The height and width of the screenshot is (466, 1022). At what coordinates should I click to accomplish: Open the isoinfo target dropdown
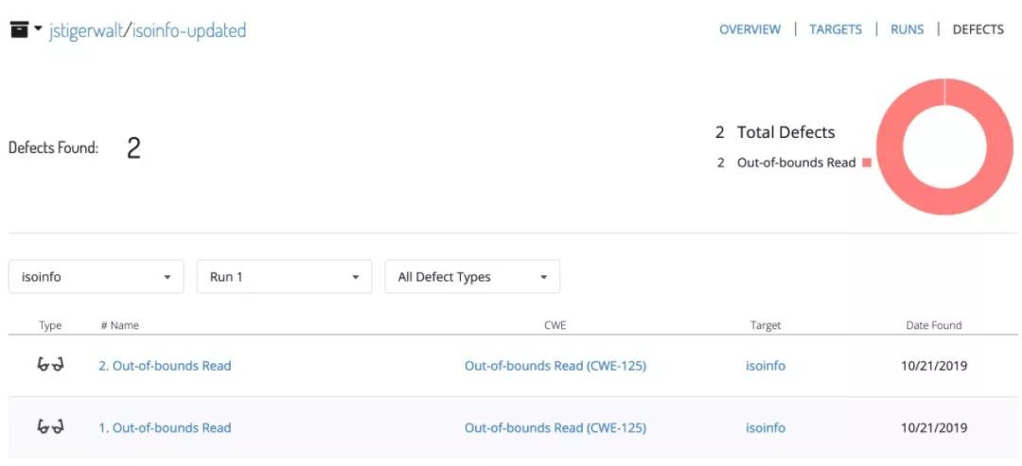pyautogui.click(x=97, y=277)
